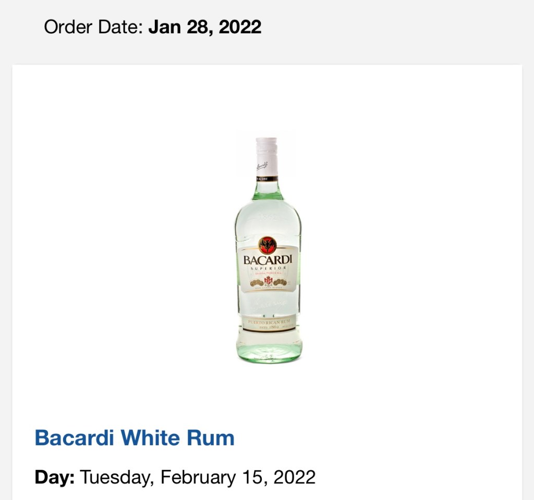This screenshot has height=500, width=534.
Task: Click the green-tinted bottle neck
Action: (268, 191)
